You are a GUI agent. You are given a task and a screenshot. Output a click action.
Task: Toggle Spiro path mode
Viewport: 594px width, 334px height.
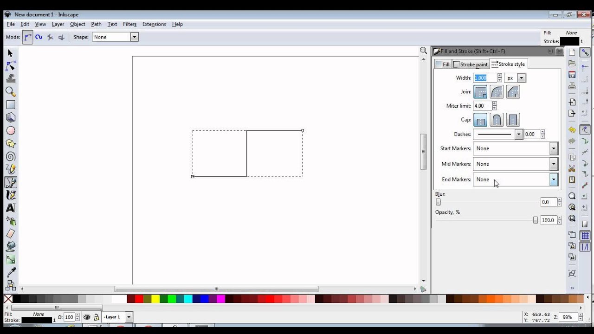[x=39, y=37]
